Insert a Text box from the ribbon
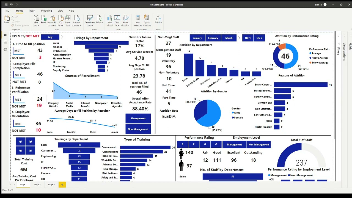 [x=117, y=19]
